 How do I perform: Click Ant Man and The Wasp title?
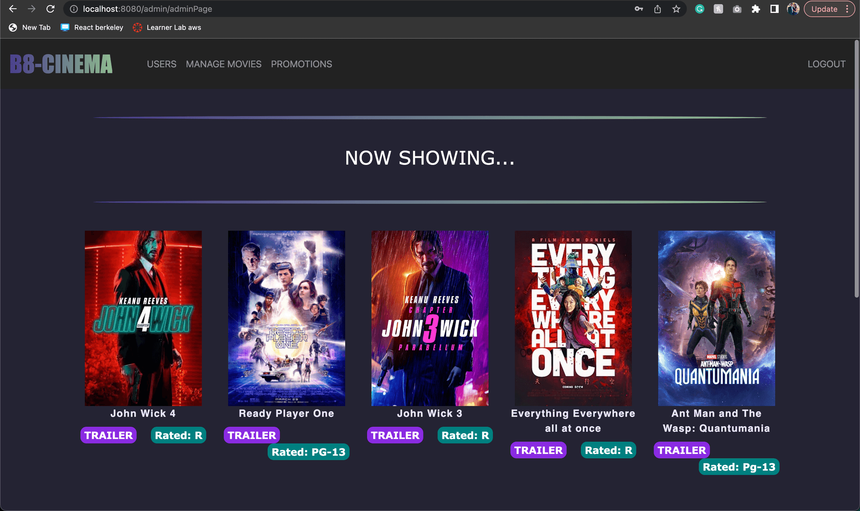pos(716,421)
